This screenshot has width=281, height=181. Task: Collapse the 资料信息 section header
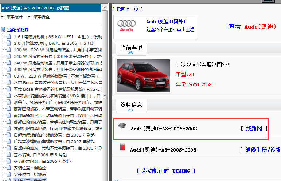click(131, 106)
